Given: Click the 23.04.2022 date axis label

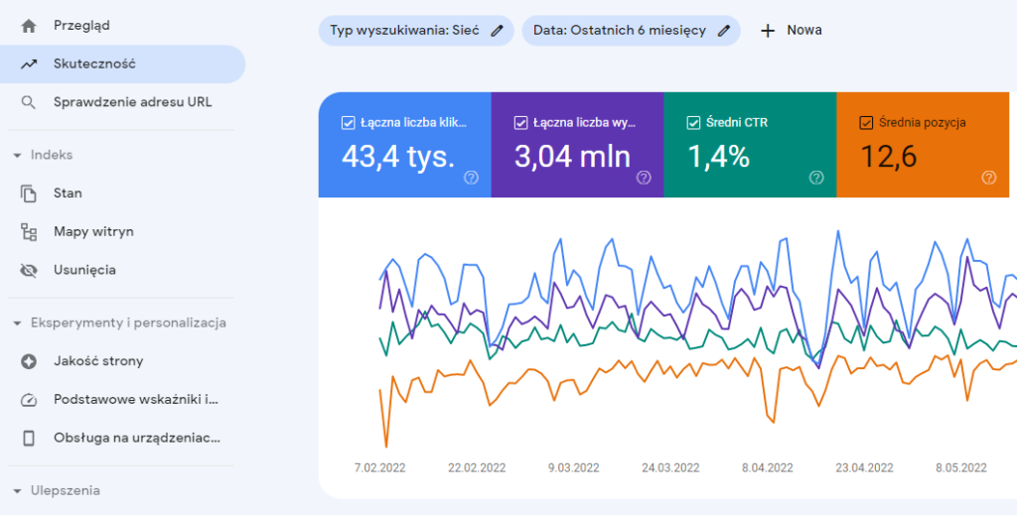Looking at the screenshot, I should click(x=864, y=467).
